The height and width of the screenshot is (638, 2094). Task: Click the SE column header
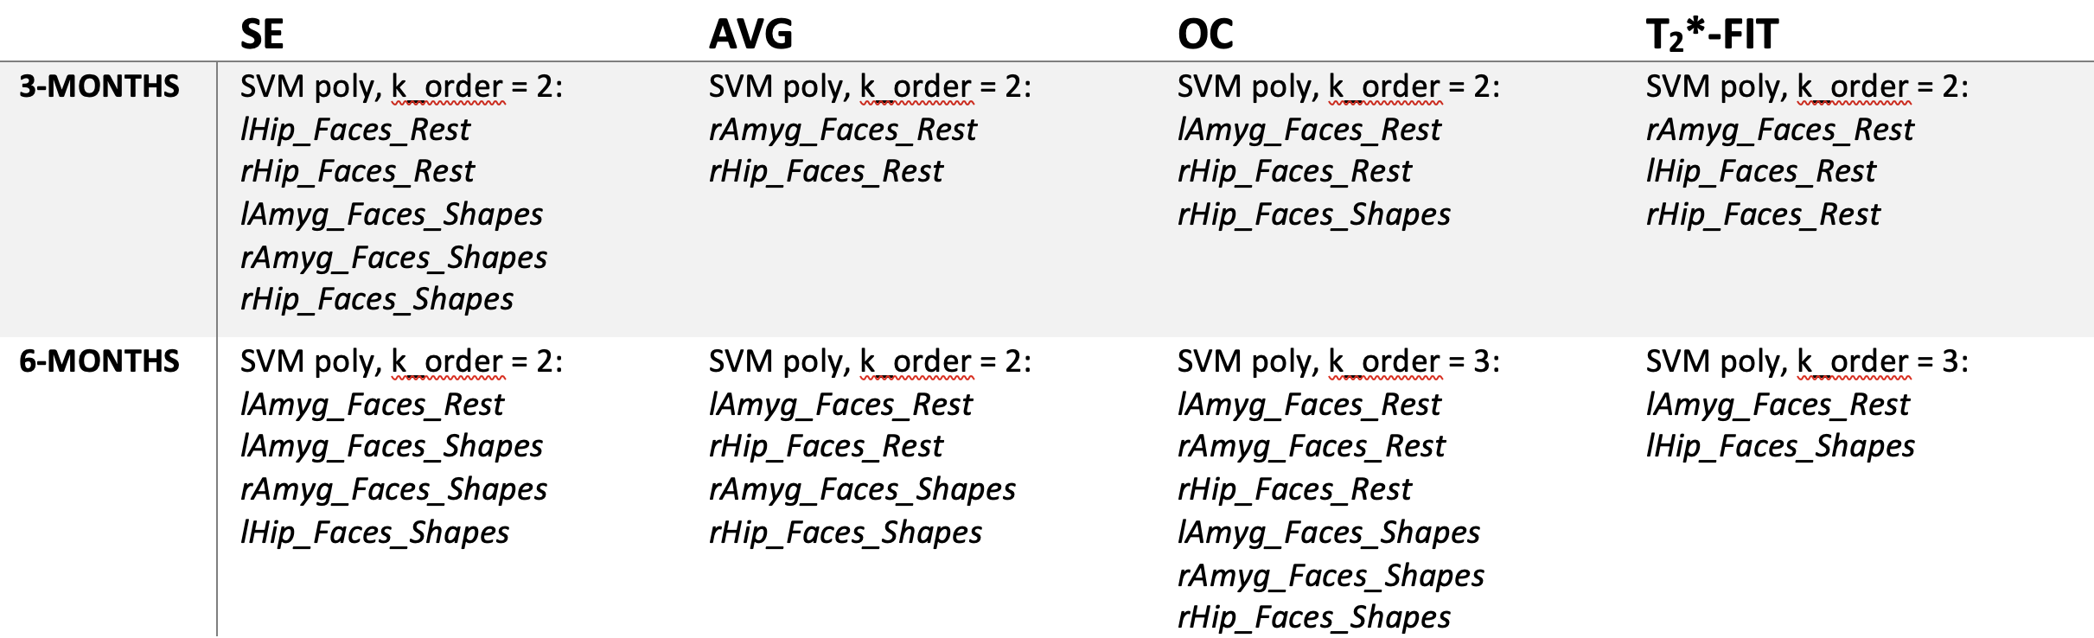pos(262,35)
